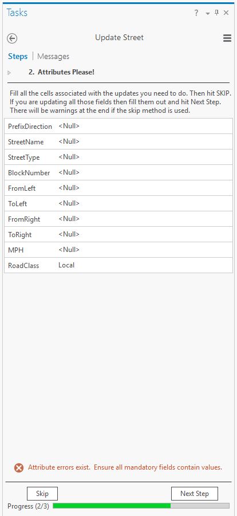237x516 pixels.
Task: Close the Tasks pane
Action: (226, 13)
